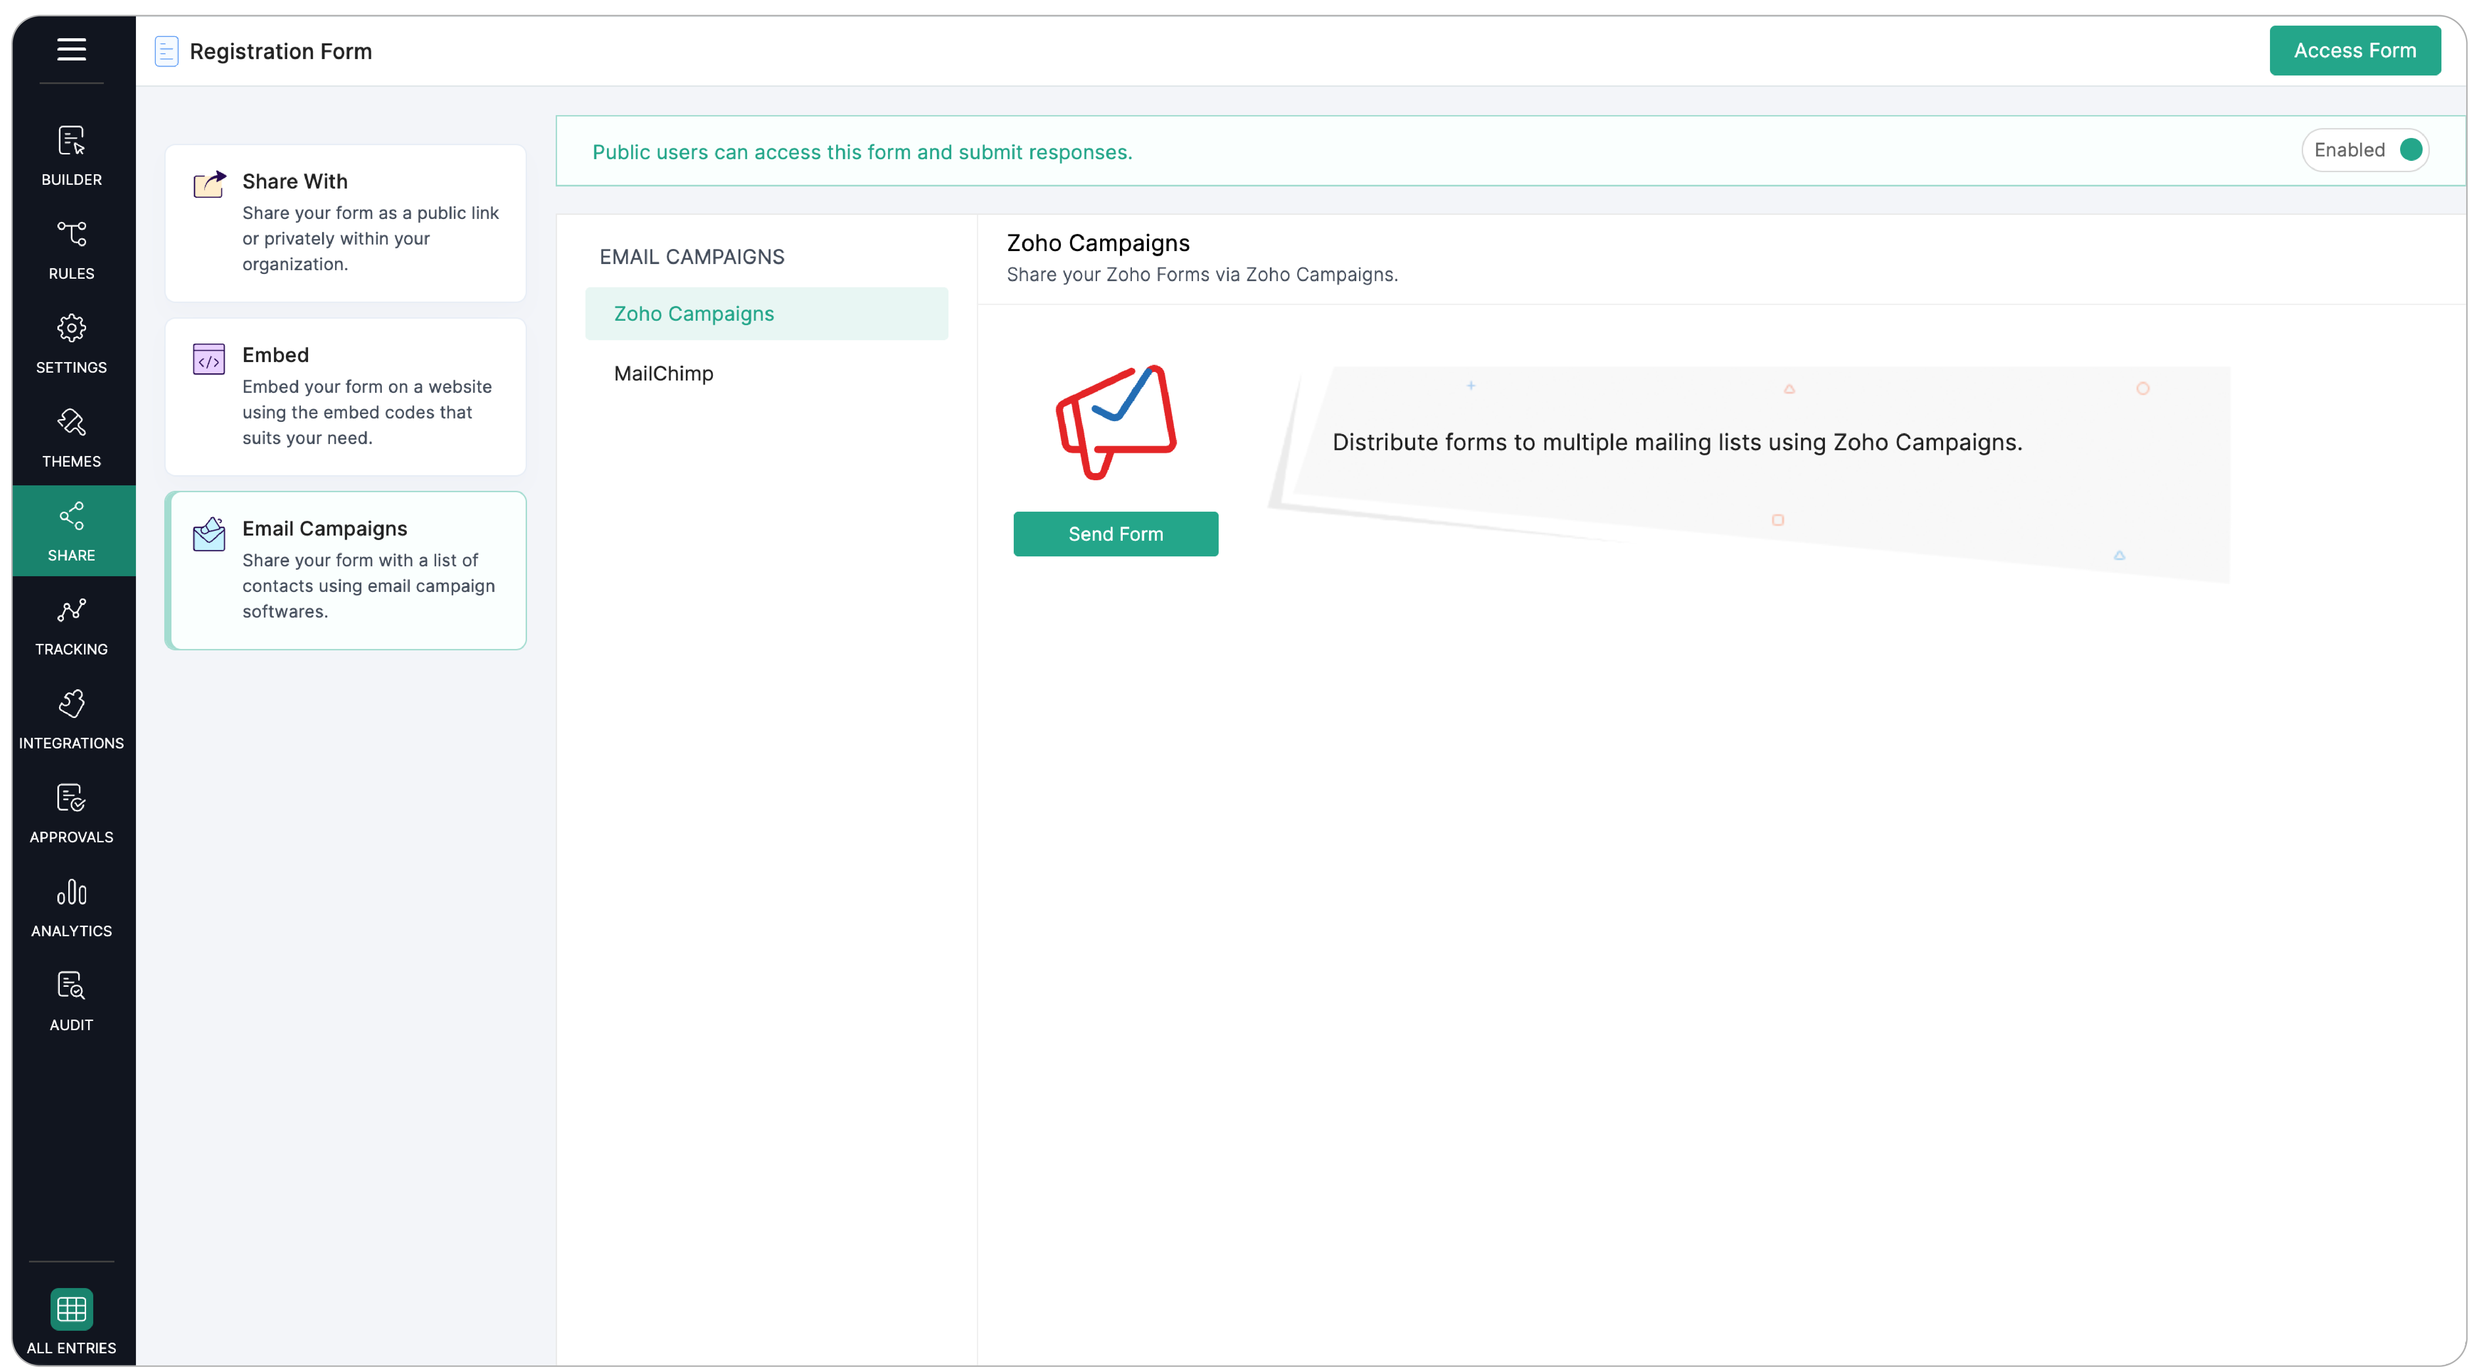Click the Zoho Campaigns panel heading
Image resolution: width=2479 pixels, height=1369 pixels.
[1098, 244]
